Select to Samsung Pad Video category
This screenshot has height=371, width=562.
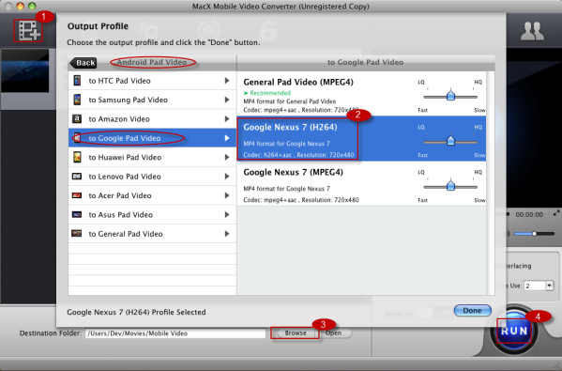[152, 100]
